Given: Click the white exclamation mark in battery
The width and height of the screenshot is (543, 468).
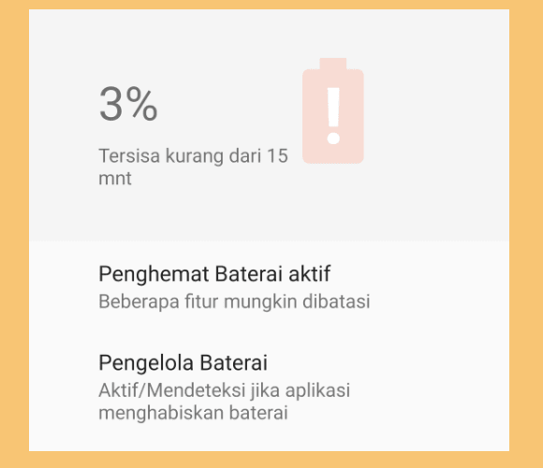Looking at the screenshot, I should (333, 116).
